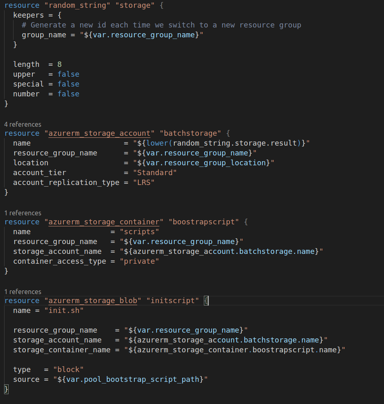Click the "Standard" account_tier value
This screenshot has width=384, height=404.
click(x=155, y=173)
